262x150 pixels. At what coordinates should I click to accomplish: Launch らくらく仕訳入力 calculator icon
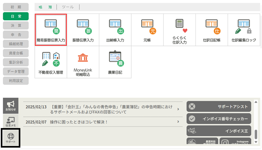point(179,30)
